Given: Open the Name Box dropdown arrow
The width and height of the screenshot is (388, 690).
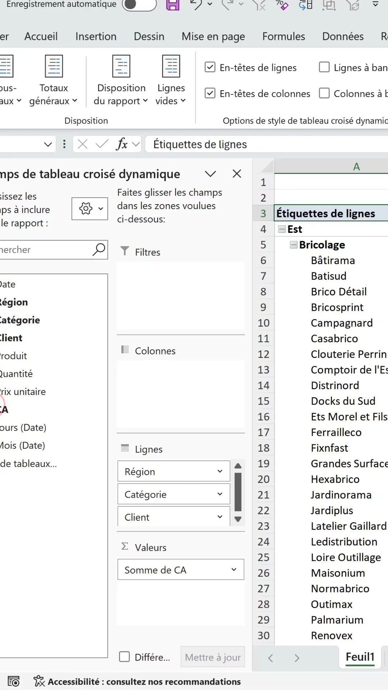Looking at the screenshot, I should [x=48, y=144].
